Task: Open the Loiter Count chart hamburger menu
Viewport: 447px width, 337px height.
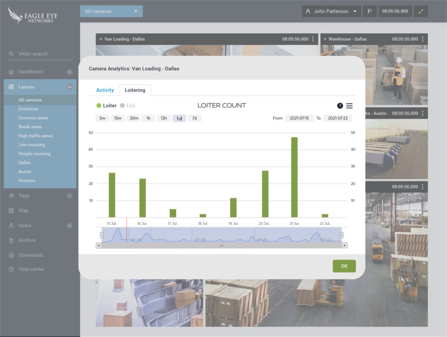Action: tap(349, 106)
